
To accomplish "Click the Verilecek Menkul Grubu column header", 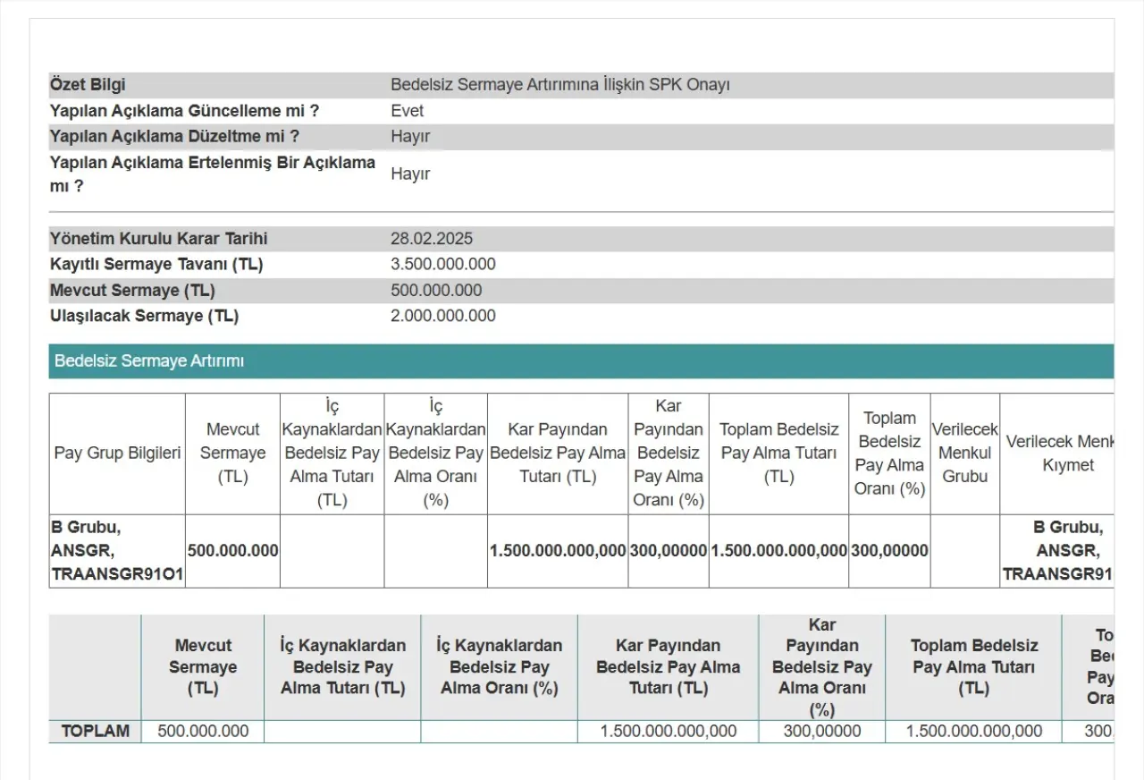I will coord(964,454).
